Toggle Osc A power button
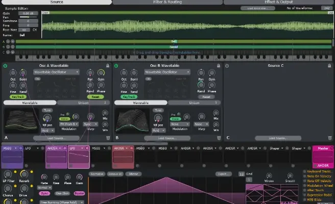This screenshot has width=335, height=204. coord(6,66)
